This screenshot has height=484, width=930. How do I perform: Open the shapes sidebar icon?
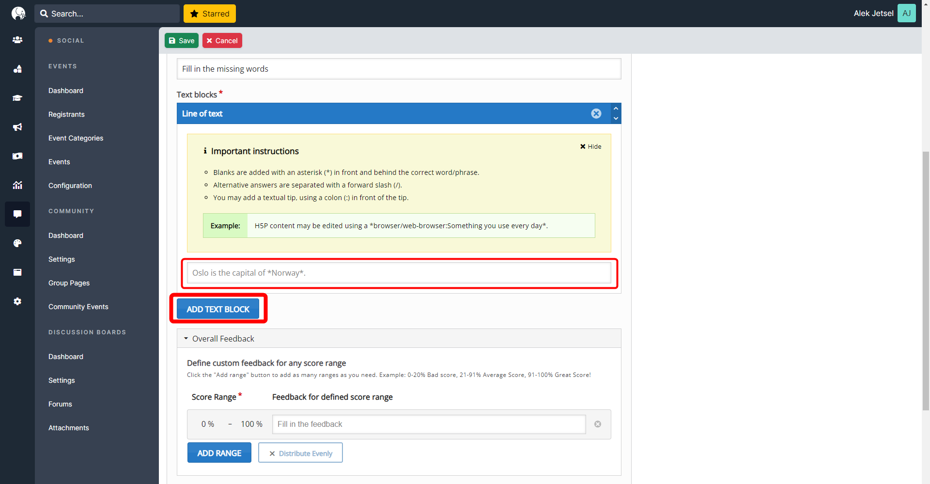[x=17, y=69]
